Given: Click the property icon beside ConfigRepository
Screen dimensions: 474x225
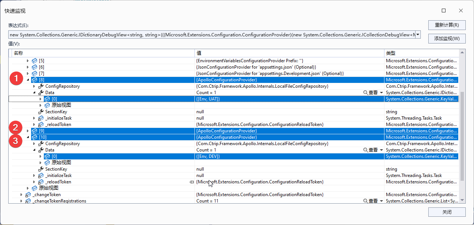Looking at the screenshot, I should pyautogui.click(x=40, y=86).
